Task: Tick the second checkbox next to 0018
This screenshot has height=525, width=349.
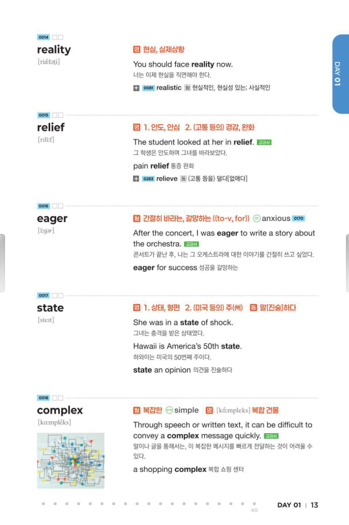Action: [61, 398]
